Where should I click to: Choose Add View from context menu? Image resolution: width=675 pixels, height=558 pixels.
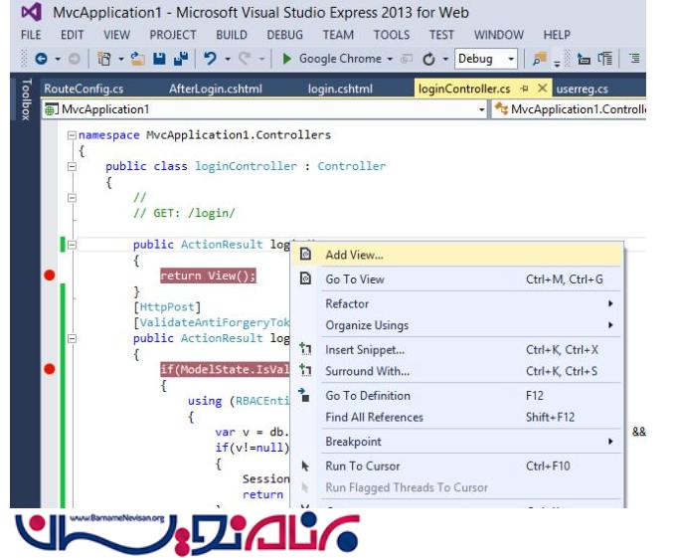click(x=354, y=255)
